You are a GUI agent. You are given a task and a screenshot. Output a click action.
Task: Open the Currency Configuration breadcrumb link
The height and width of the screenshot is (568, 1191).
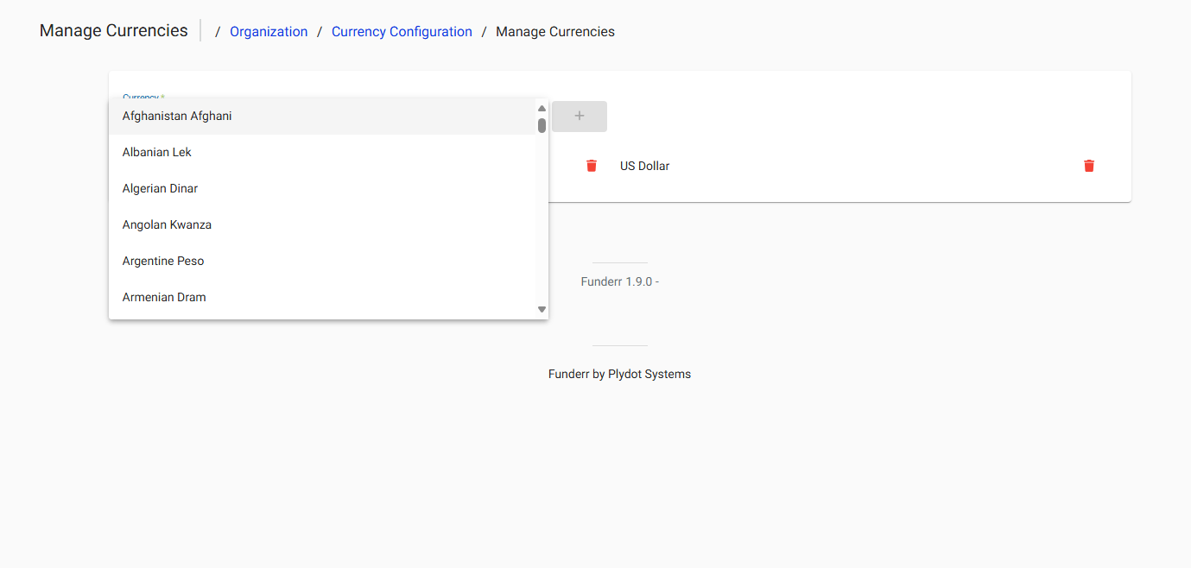tap(402, 31)
